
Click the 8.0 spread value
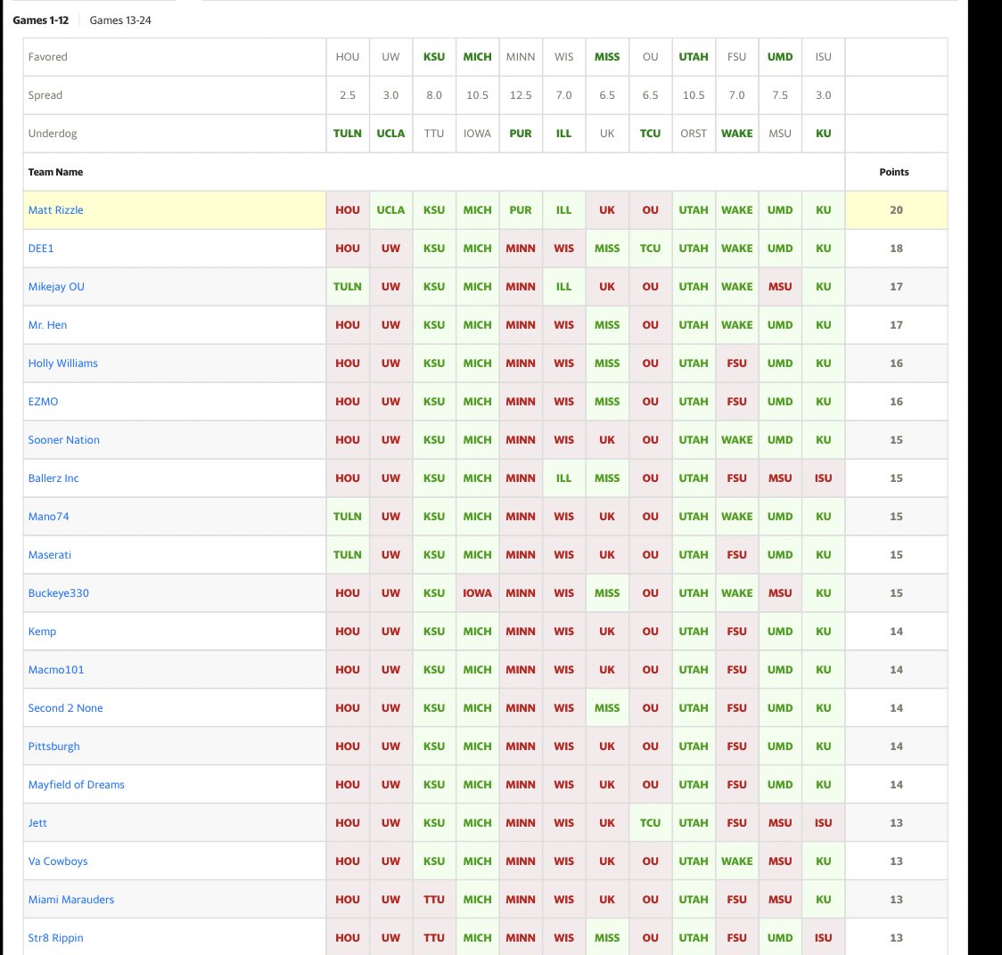[x=434, y=95]
